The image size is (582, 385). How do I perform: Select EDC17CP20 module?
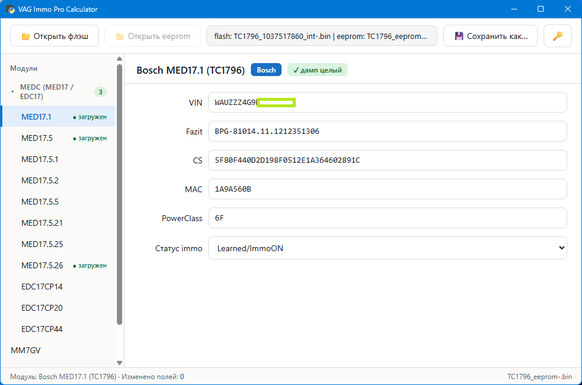(x=57, y=308)
